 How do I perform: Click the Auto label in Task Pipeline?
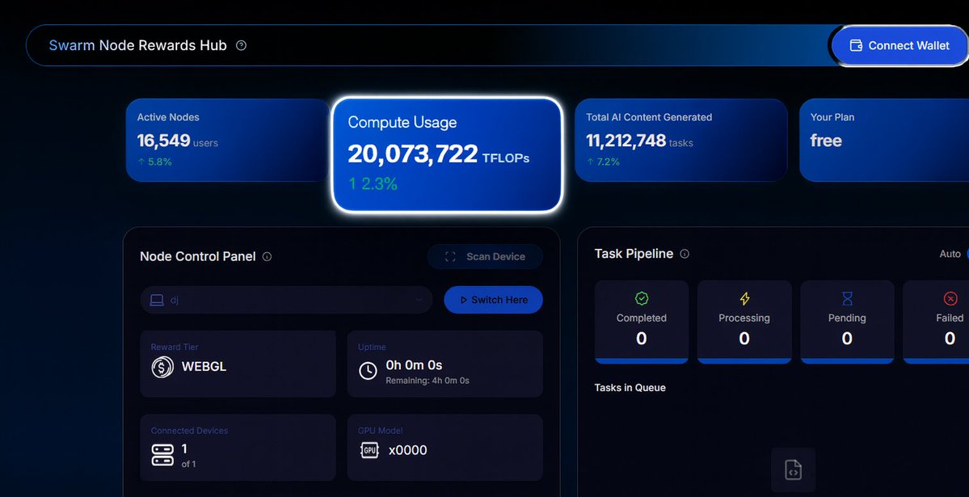pyautogui.click(x=950, y=254)
